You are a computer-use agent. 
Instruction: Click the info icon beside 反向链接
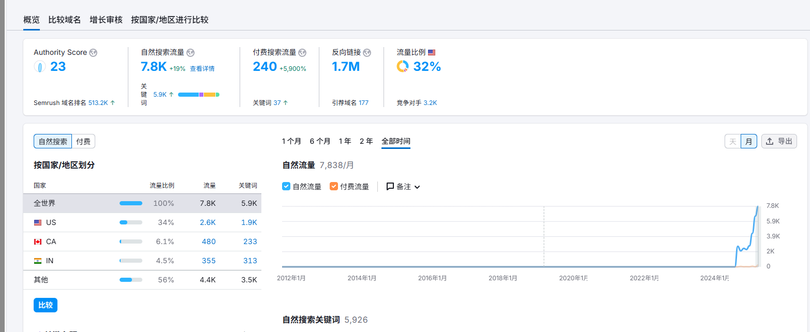coord(367,52)
